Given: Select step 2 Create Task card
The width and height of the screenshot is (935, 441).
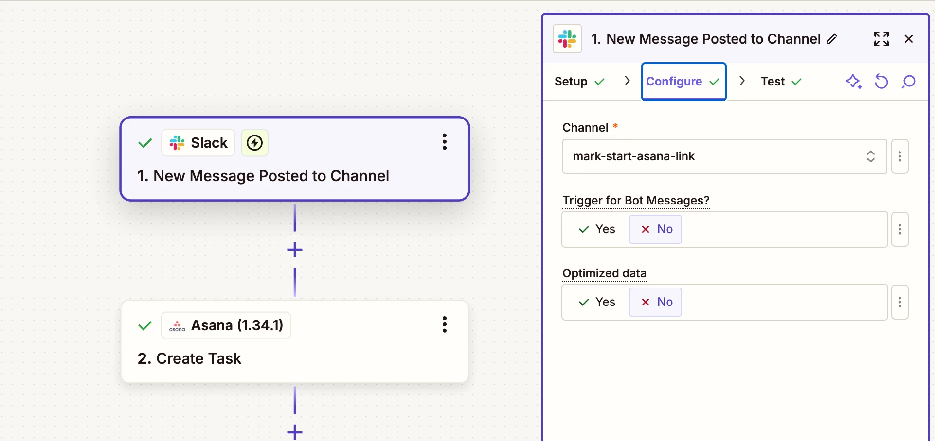Looking at the screenshot, I should click(x=295, y=341).
